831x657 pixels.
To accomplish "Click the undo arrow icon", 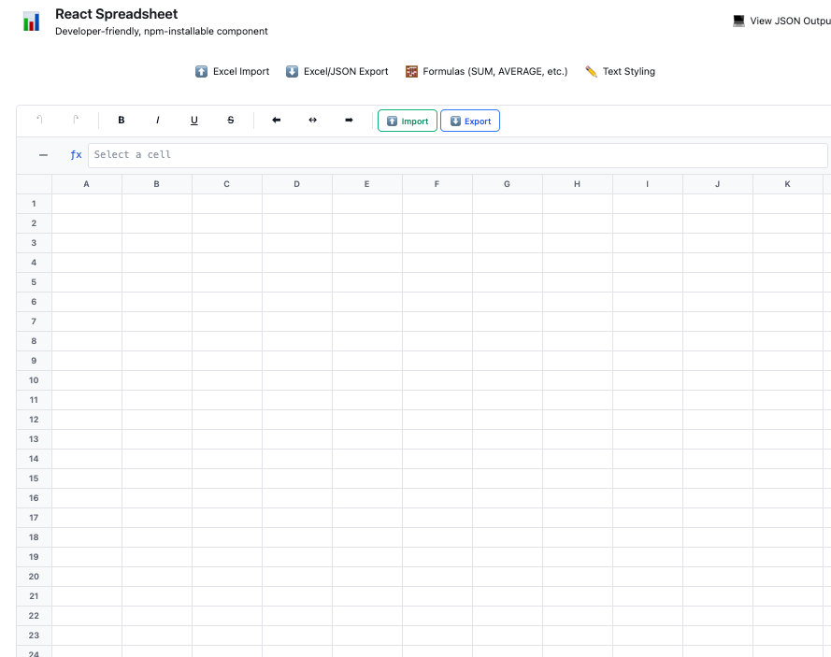I will point(39,120).
